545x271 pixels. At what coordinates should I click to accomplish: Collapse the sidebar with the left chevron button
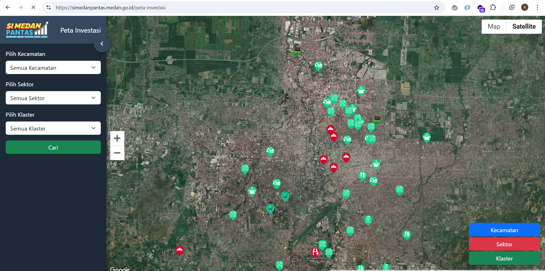pos(102,44)
